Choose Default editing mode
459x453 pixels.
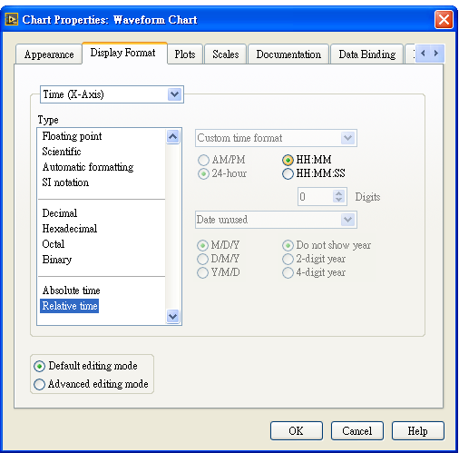(x=40, y=366)
